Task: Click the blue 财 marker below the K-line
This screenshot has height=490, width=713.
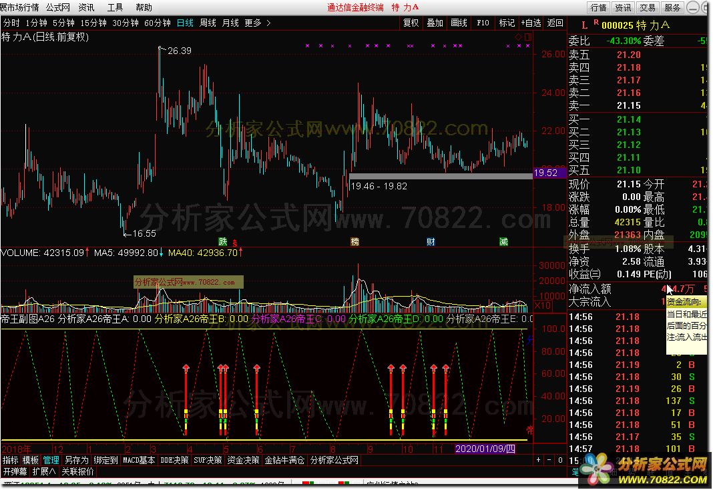Action: (x=431, y=241)
